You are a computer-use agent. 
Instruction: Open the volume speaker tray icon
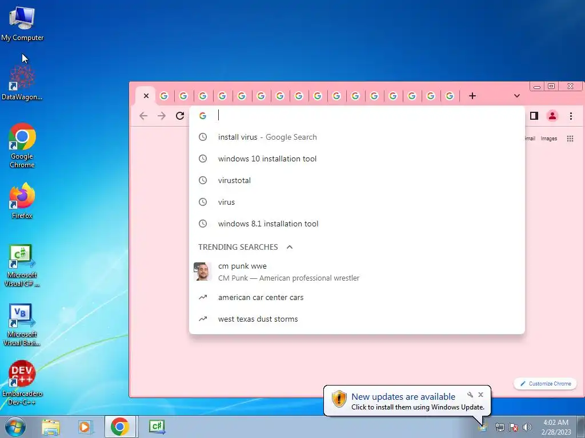point(527,427)
